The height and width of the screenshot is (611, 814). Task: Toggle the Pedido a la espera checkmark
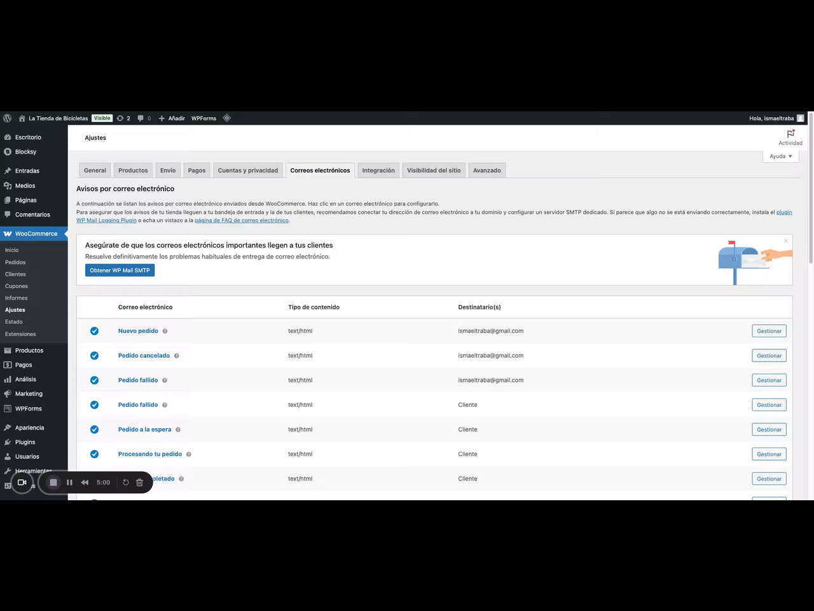pos(94,430)
